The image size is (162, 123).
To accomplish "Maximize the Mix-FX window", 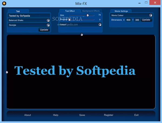I will (146, 3).
